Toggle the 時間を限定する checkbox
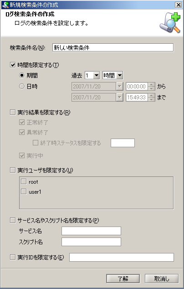Image resolution: width=184 pixels, height=289 pixels. [12, 65]
